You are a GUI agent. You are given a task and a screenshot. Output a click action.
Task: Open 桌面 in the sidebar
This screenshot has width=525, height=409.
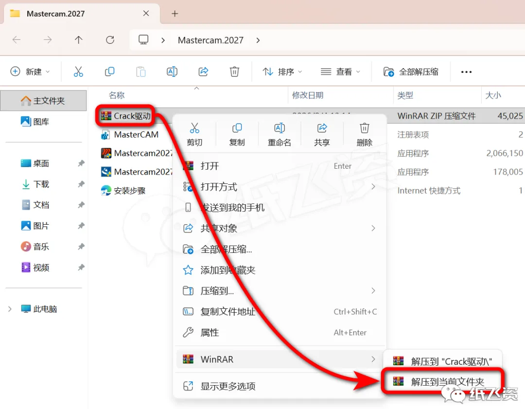click(x=35, y=163)
